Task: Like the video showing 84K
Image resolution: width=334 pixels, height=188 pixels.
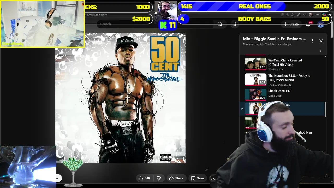Action: (x=144, y=178)
